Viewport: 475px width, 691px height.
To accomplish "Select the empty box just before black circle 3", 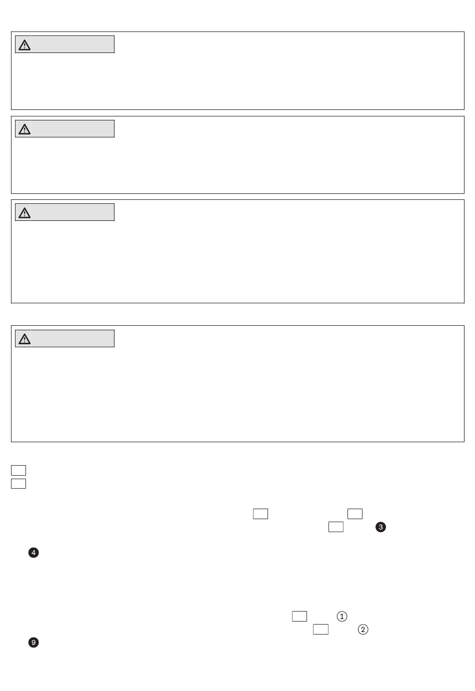I will [336, 527].
